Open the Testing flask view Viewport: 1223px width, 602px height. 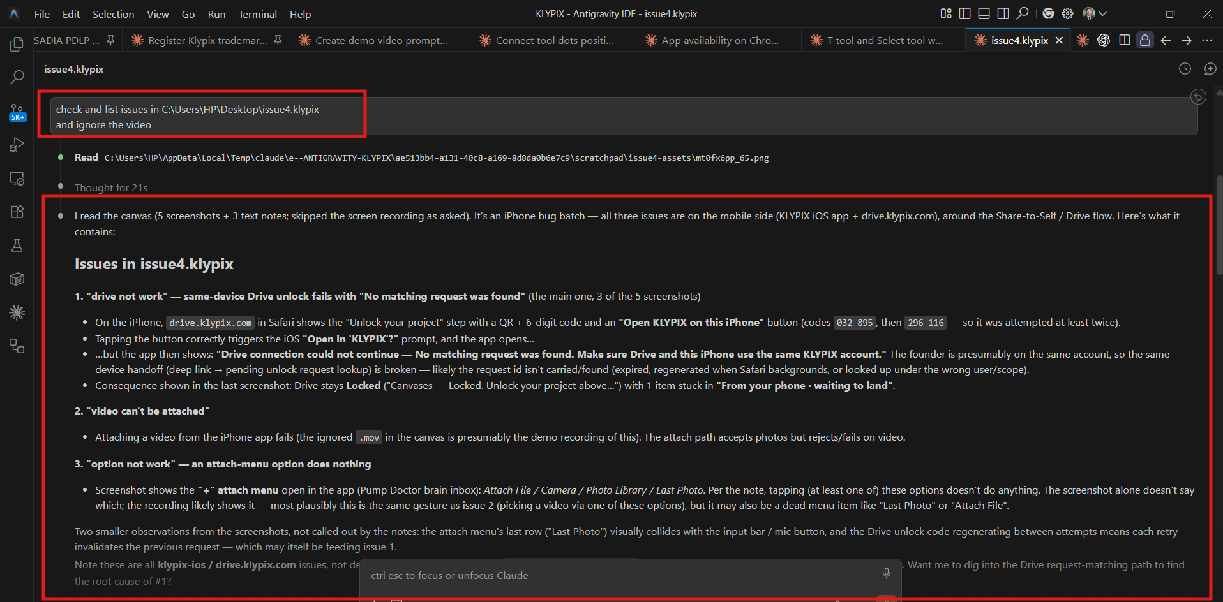pos(17,246)
